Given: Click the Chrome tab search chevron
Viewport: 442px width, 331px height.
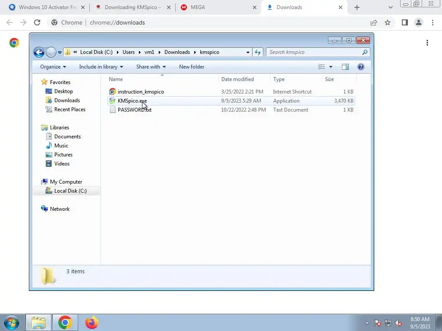Looking at the screenshot, I should 390,7.
